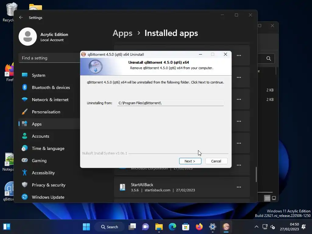Select the Firefox desktop shortcut
312x234 pixels.
click(9, 72)
